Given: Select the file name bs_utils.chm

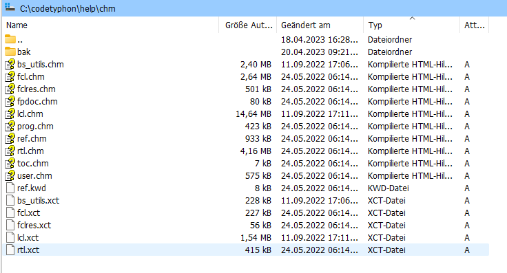Looking at the screenshot, I should click(x=41, y=64).
